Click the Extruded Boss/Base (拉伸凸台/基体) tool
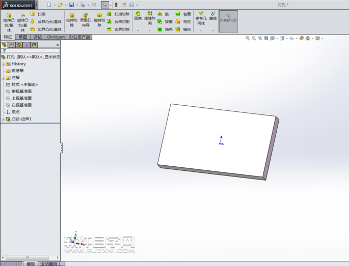This screenshot has width=349, height=266. (x=9, y=22)
